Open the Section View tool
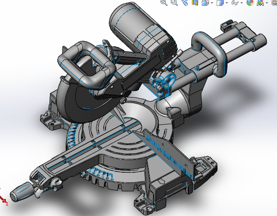Screen dimensions: 277x216 pyautogui.click(x=195, y=2)
